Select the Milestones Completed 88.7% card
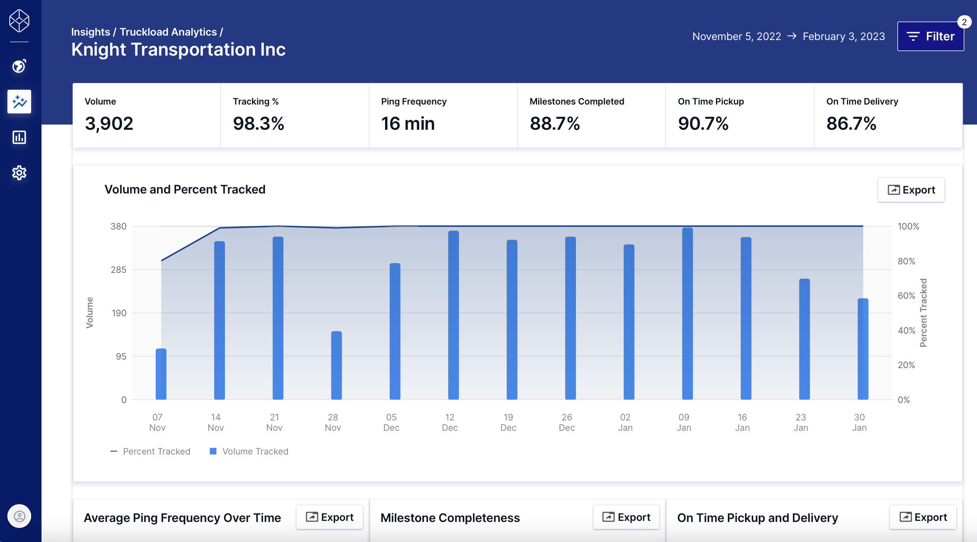The width and height of the screenshot is (977, 542). tap(591, 115)
